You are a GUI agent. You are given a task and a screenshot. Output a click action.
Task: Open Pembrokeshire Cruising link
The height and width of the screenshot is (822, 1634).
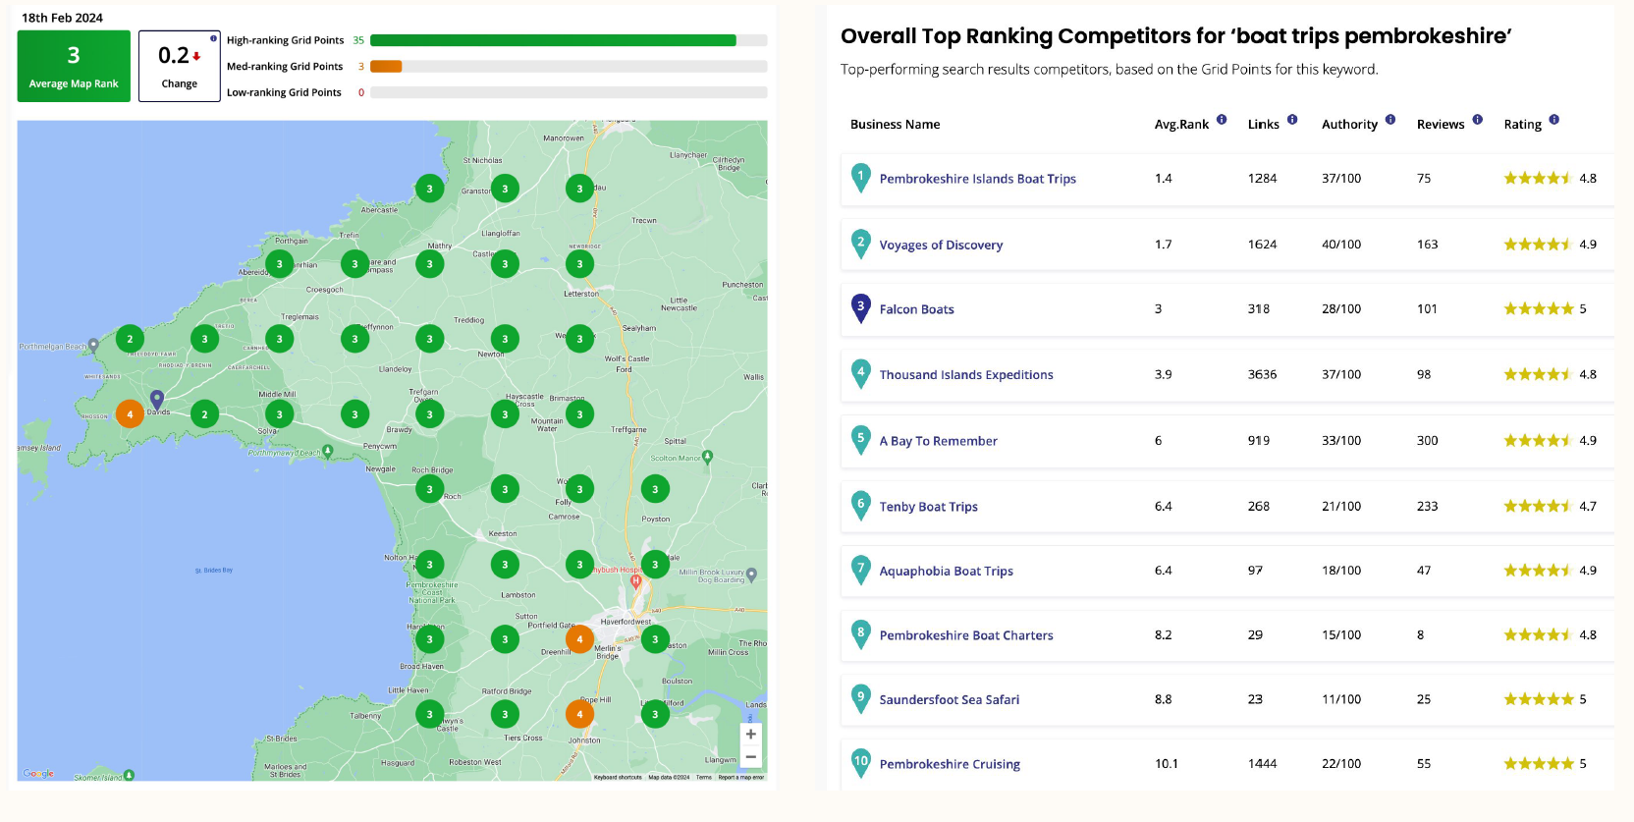950,764
